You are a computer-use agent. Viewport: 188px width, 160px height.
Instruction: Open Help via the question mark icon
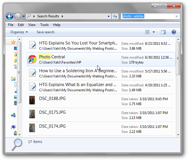click(174, 32)
